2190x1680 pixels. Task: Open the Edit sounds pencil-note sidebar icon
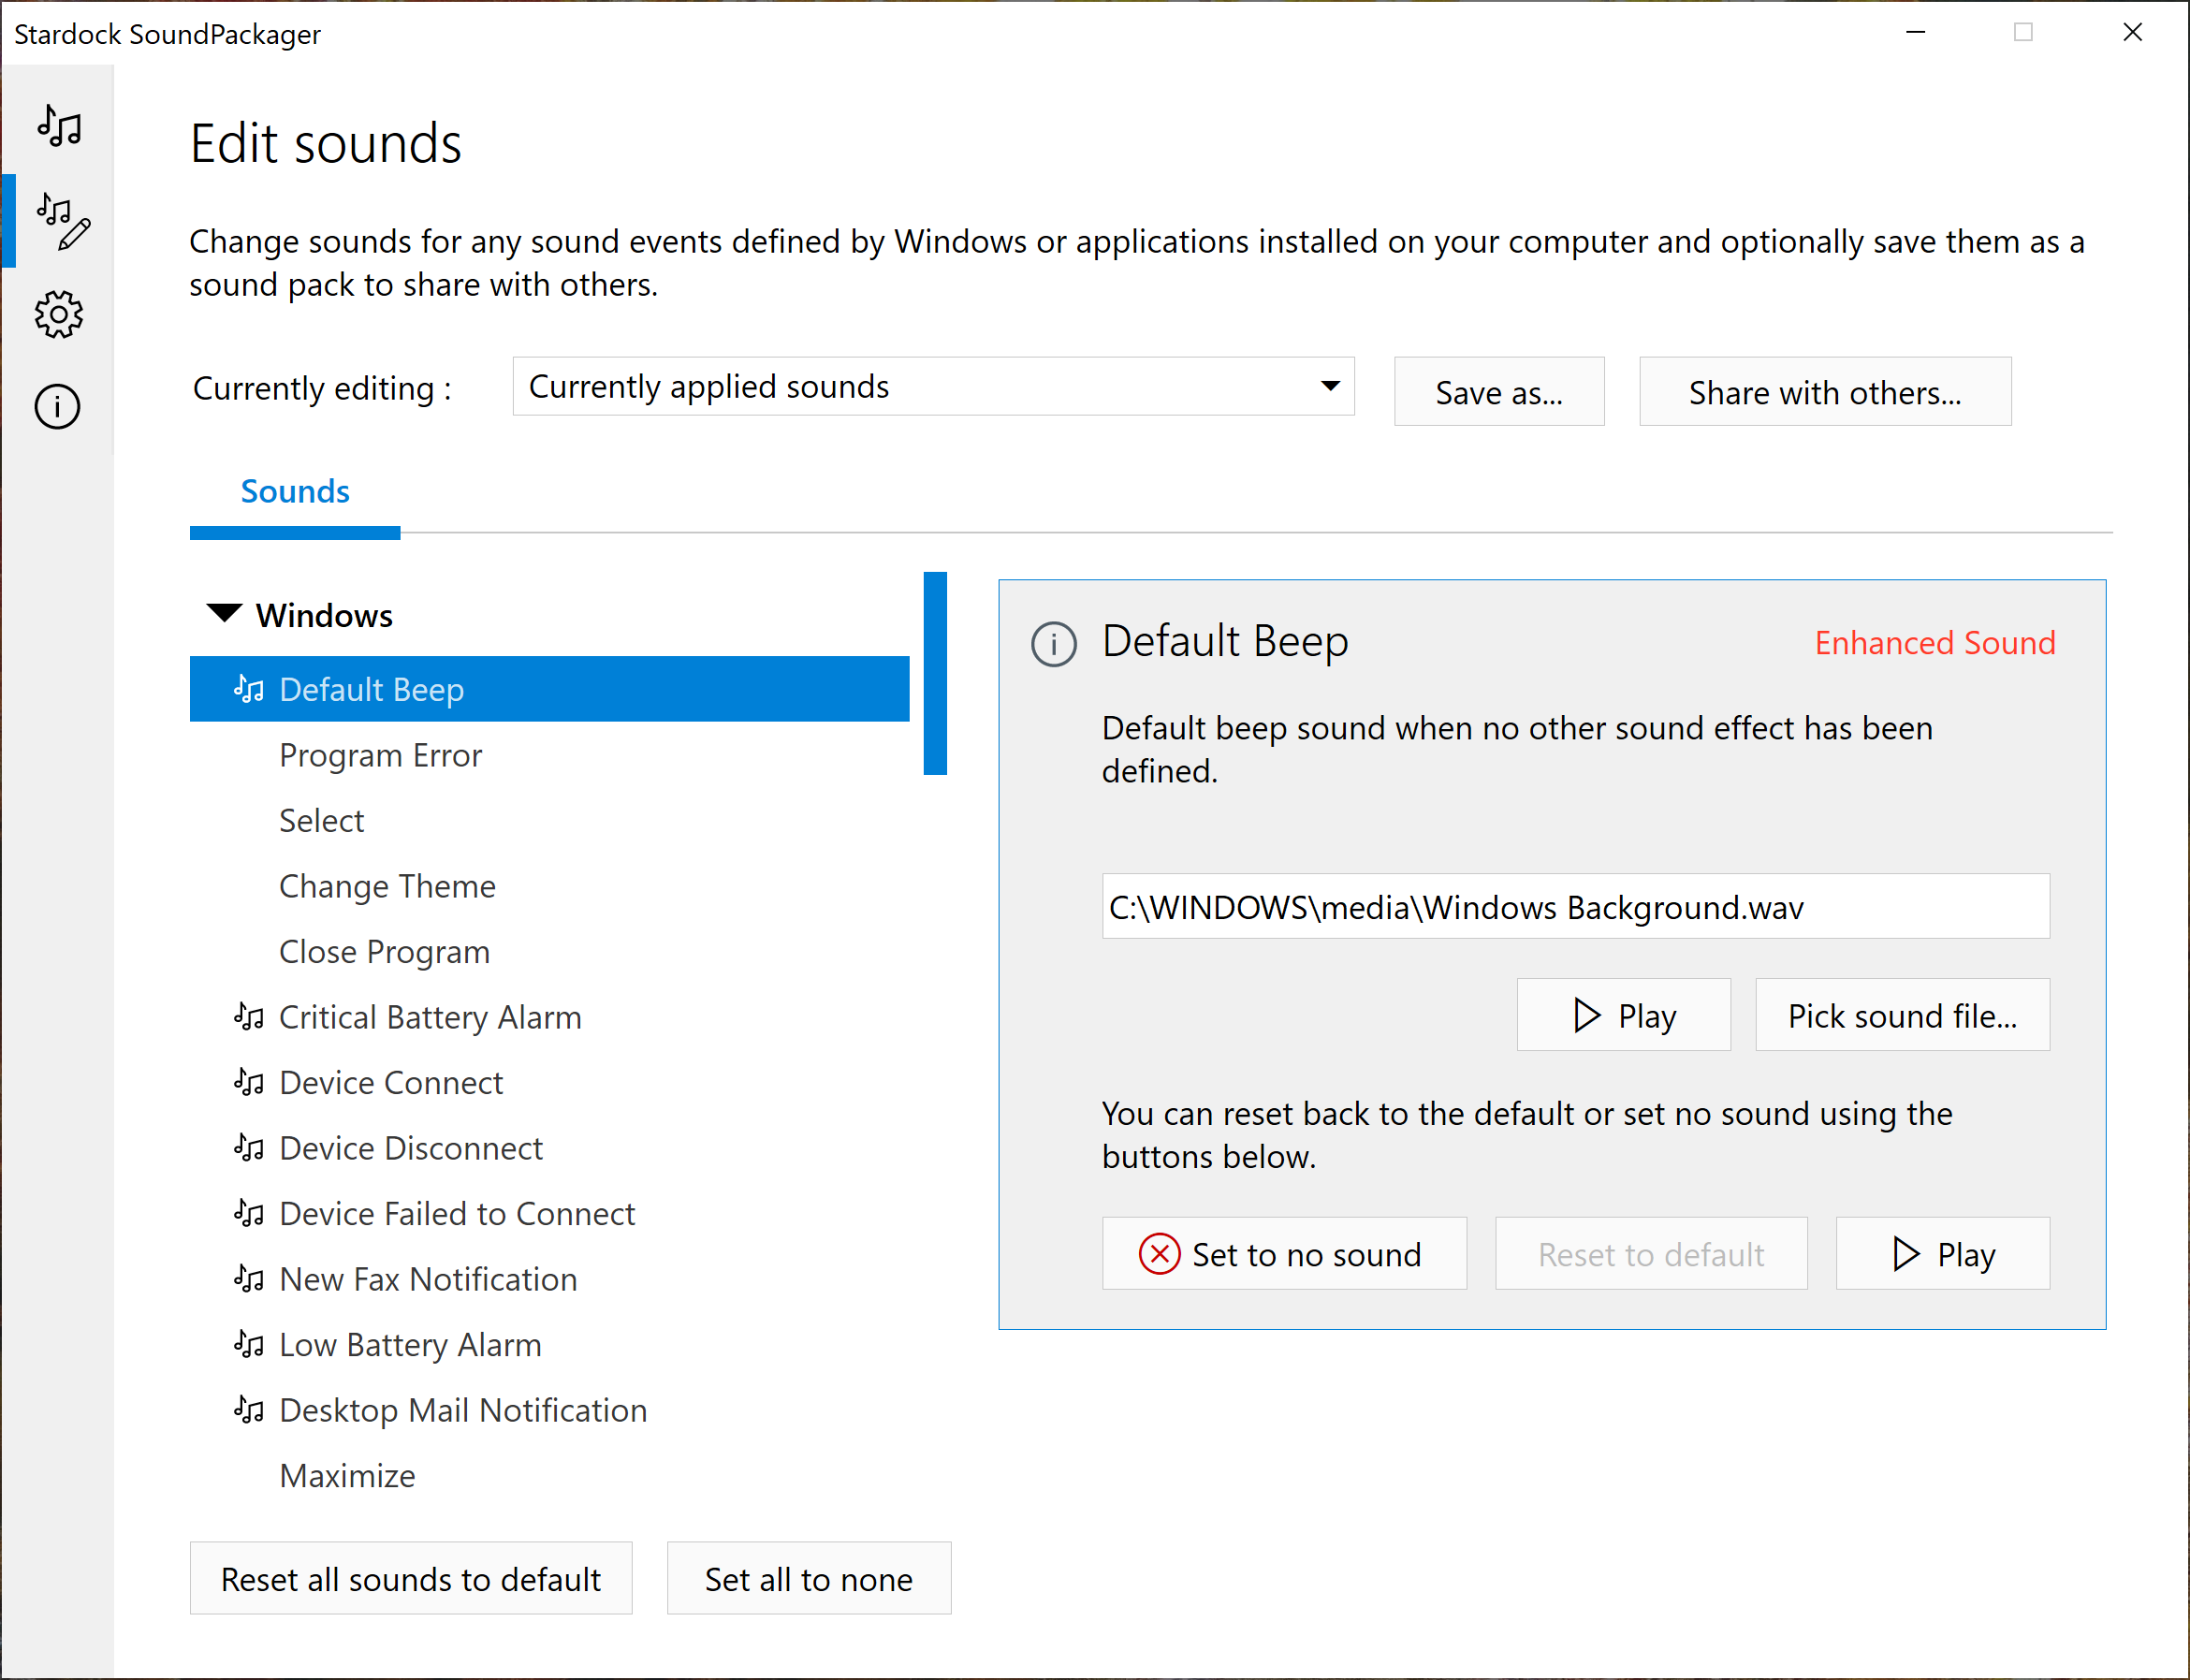63,220
